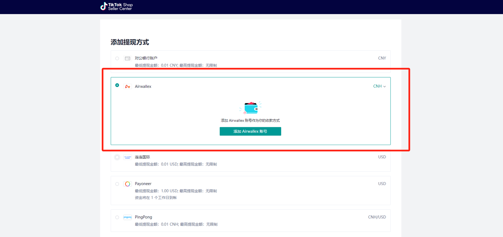
Task: Select the 对公银行账户 radio button
Action: pos(117,59)
